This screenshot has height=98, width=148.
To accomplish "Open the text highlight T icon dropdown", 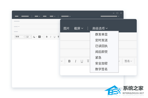I will pyautogui.click(x=40, y=37).
